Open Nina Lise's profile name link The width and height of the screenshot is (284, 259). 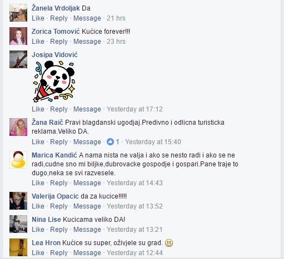[46, 220]
